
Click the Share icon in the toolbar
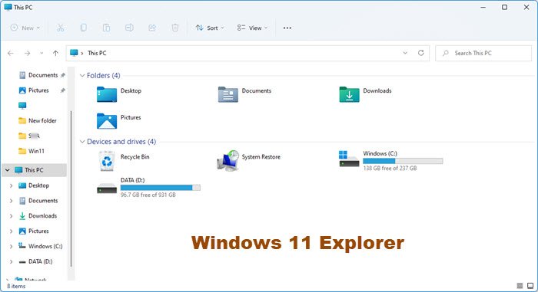(152, 28)
